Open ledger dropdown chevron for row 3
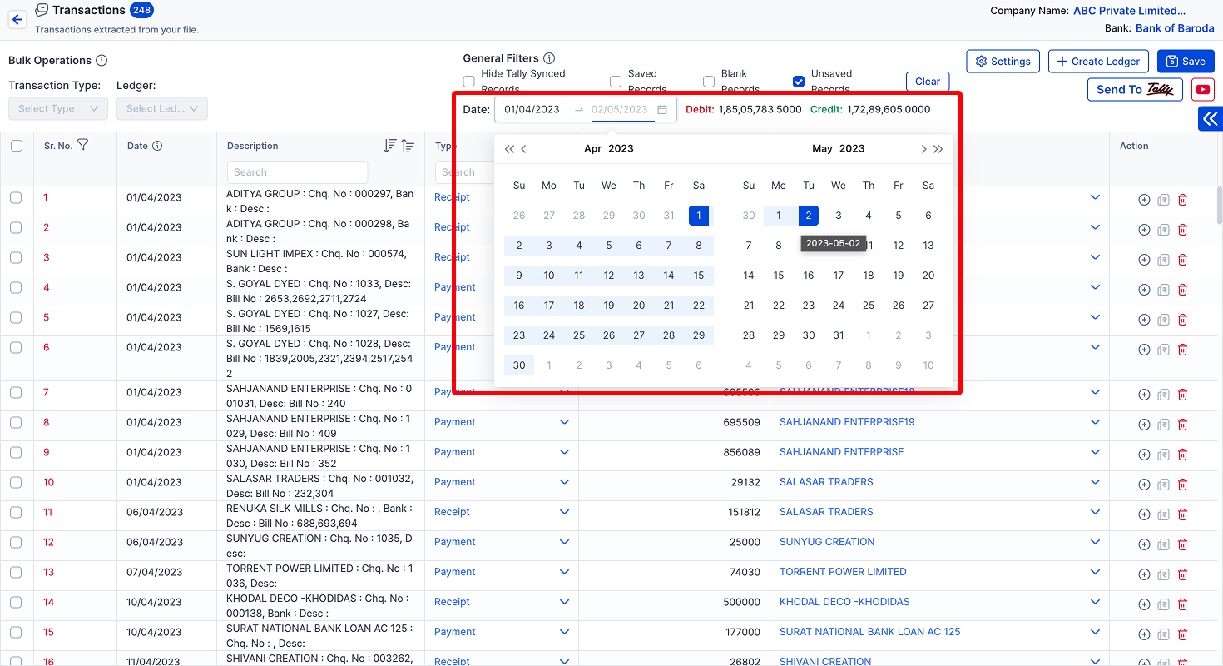The height and width of the screenshot is (666, 1223). coord(1095,257)
